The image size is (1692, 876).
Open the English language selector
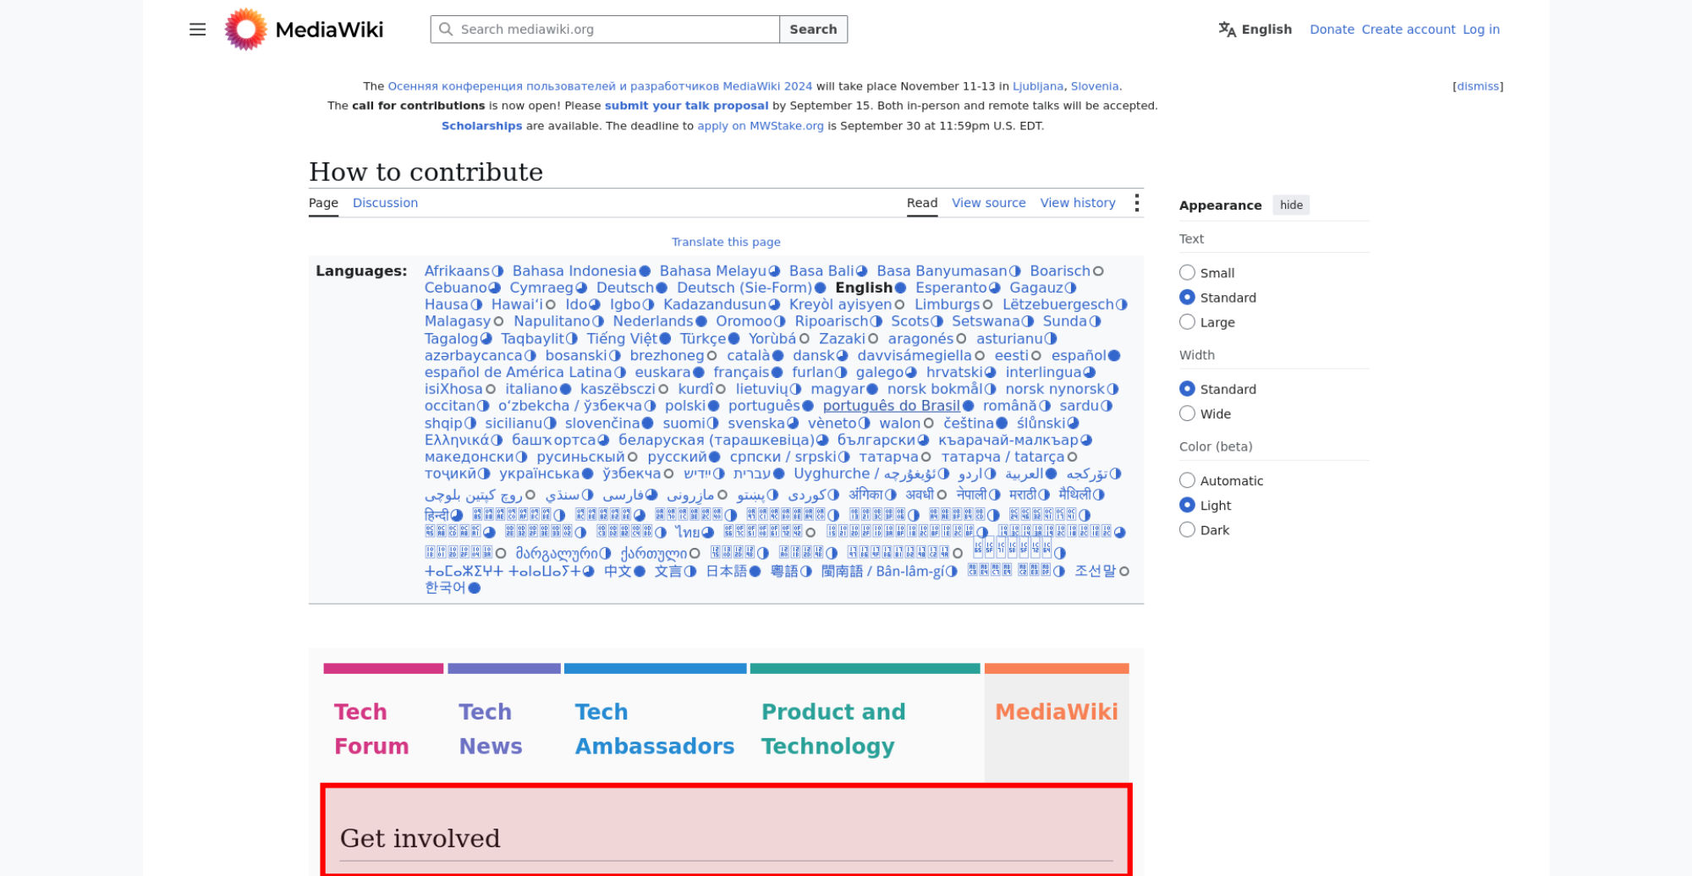(x=1255, y=30)
